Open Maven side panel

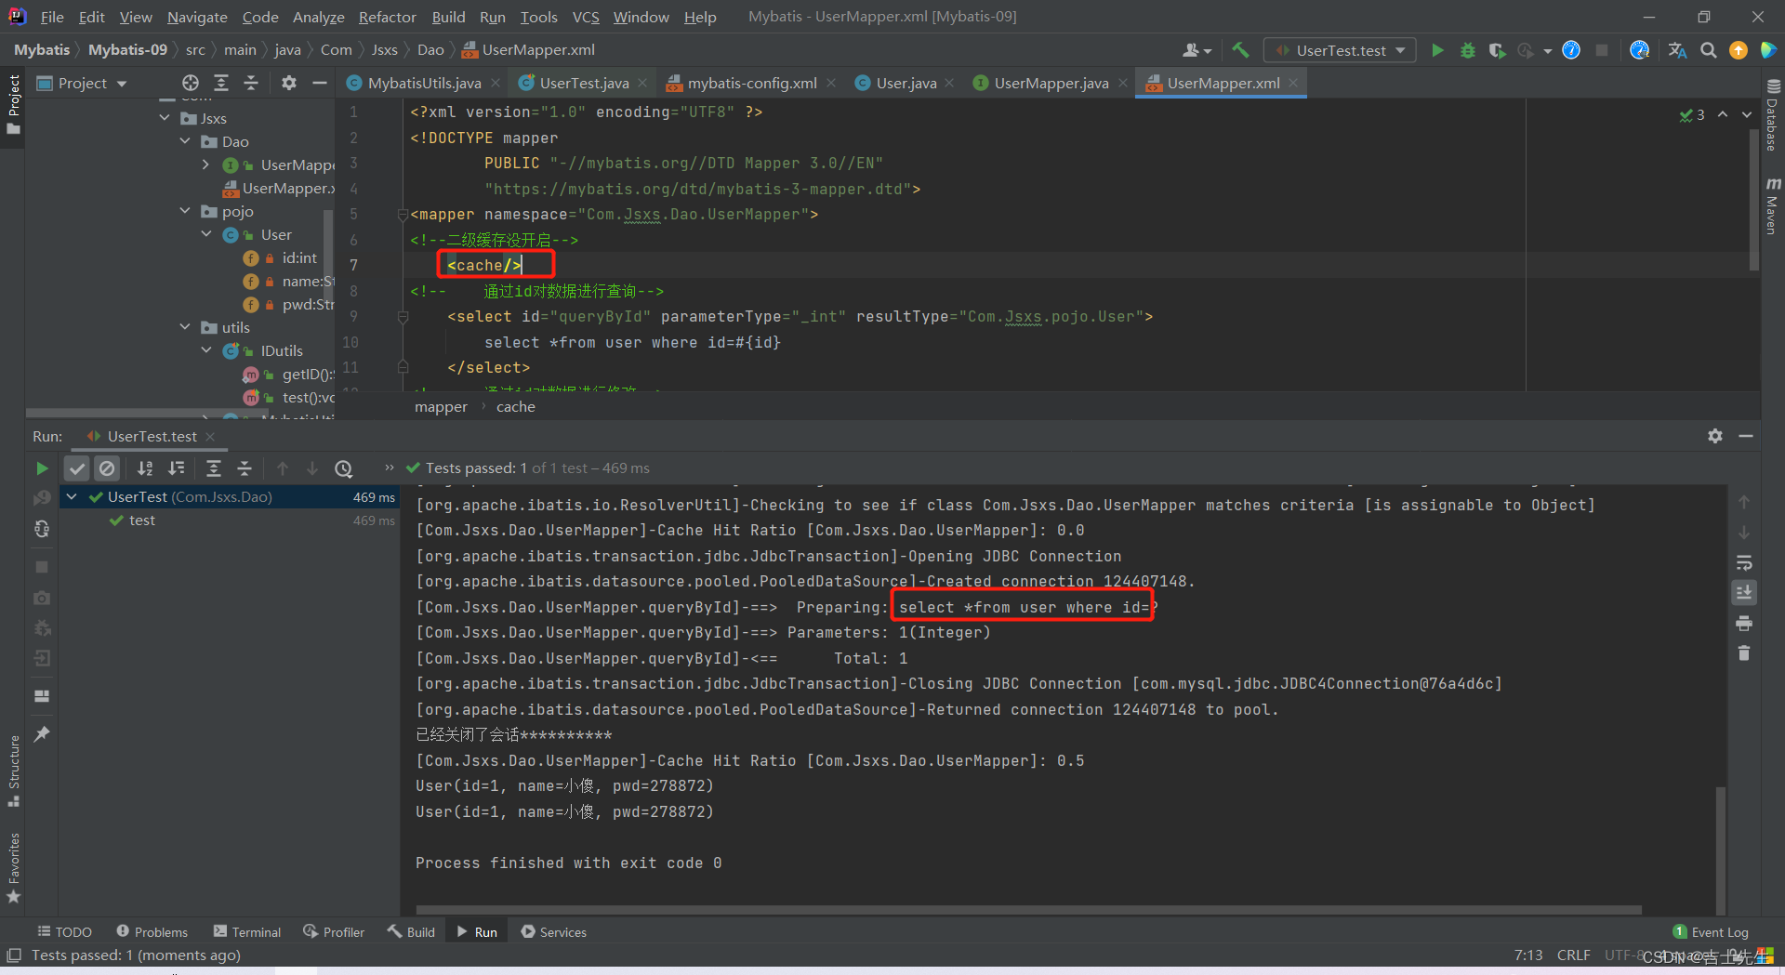pyautogui.click(x=1772, y=206)
